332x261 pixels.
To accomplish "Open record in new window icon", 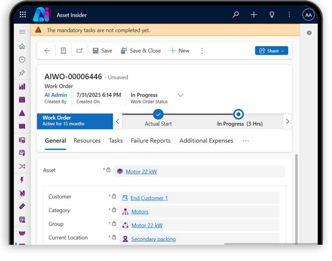I will (x=80, y=51).
